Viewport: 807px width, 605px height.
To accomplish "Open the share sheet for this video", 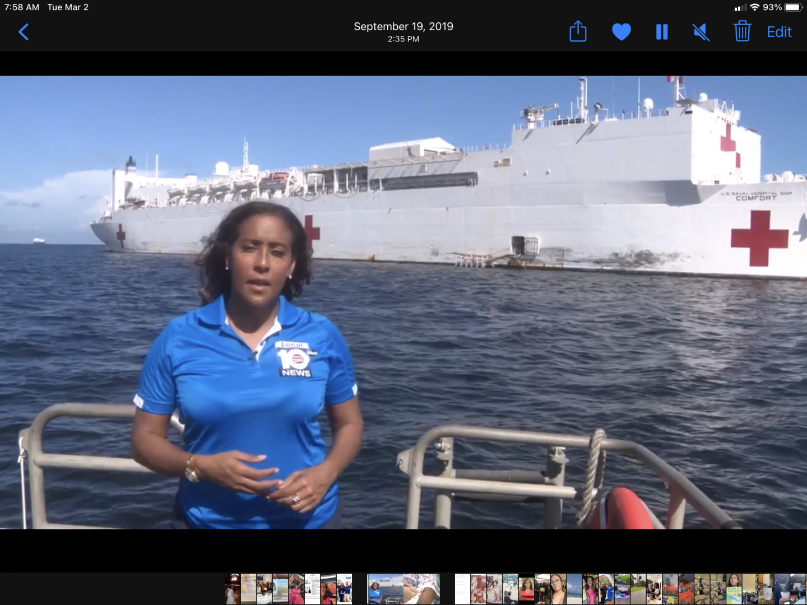I will [x=578, y=32].
